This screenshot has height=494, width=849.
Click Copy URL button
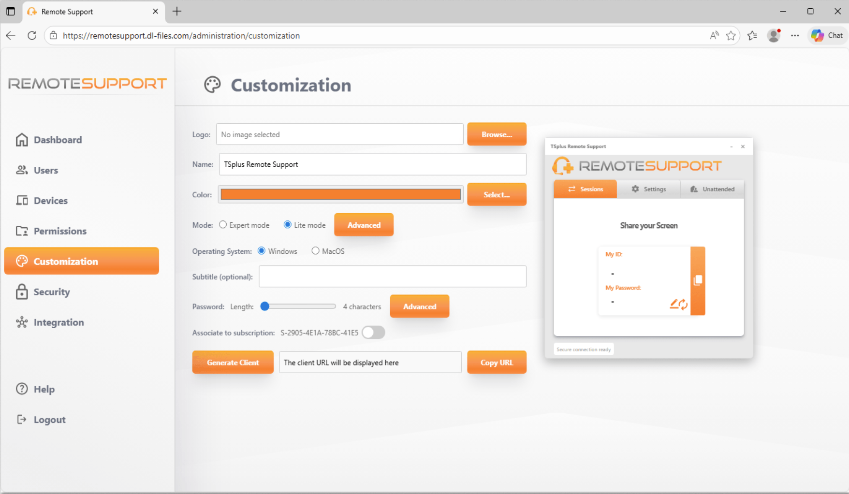(497, 363)
